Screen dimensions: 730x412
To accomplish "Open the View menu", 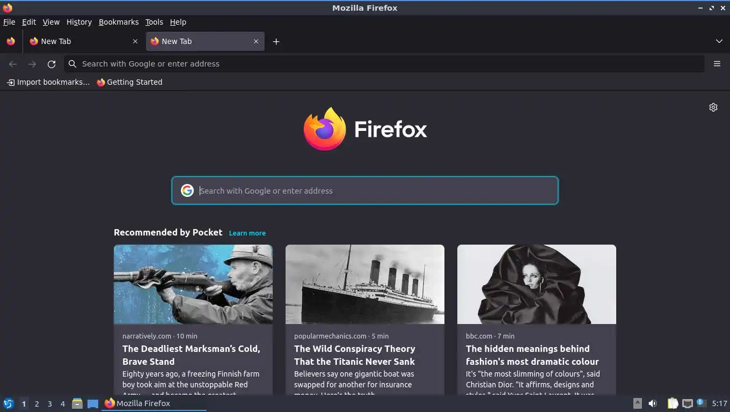I will coord(51,22).
